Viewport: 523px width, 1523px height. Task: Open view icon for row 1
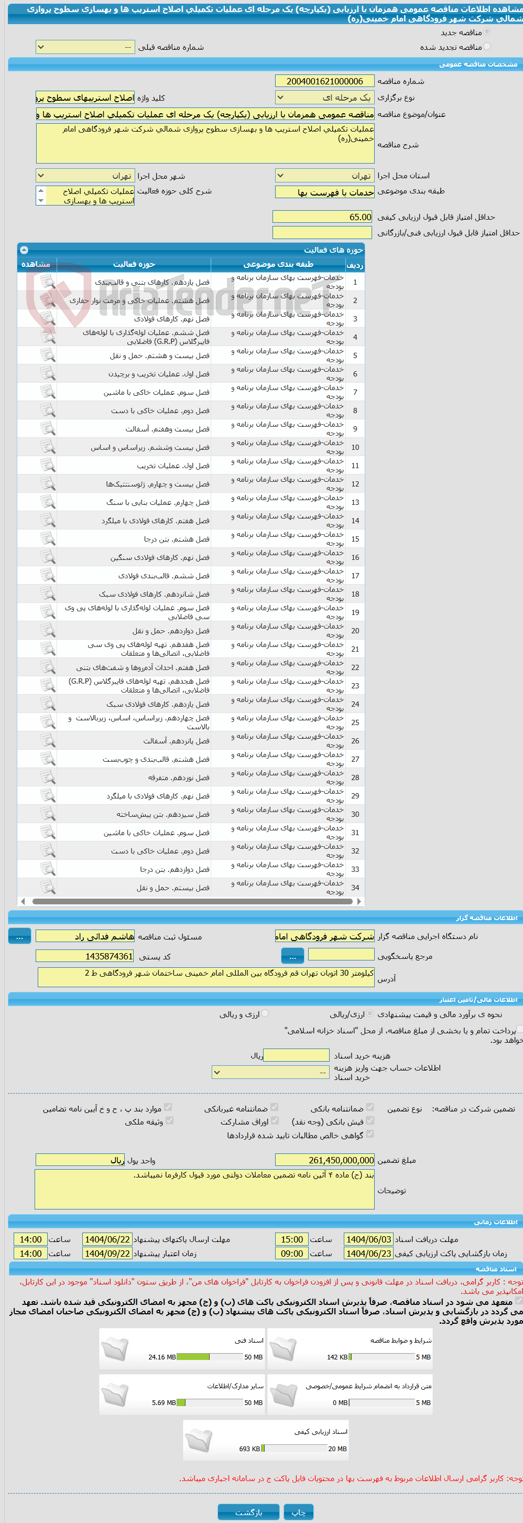tap(48, 282)
